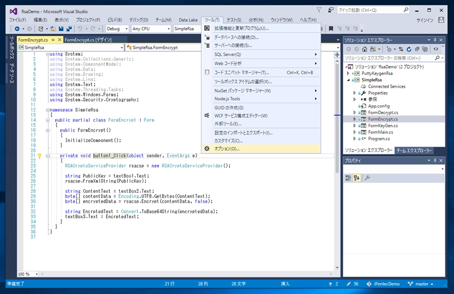Click View Code brackets icon in Solution Explorer

(436, 49)
